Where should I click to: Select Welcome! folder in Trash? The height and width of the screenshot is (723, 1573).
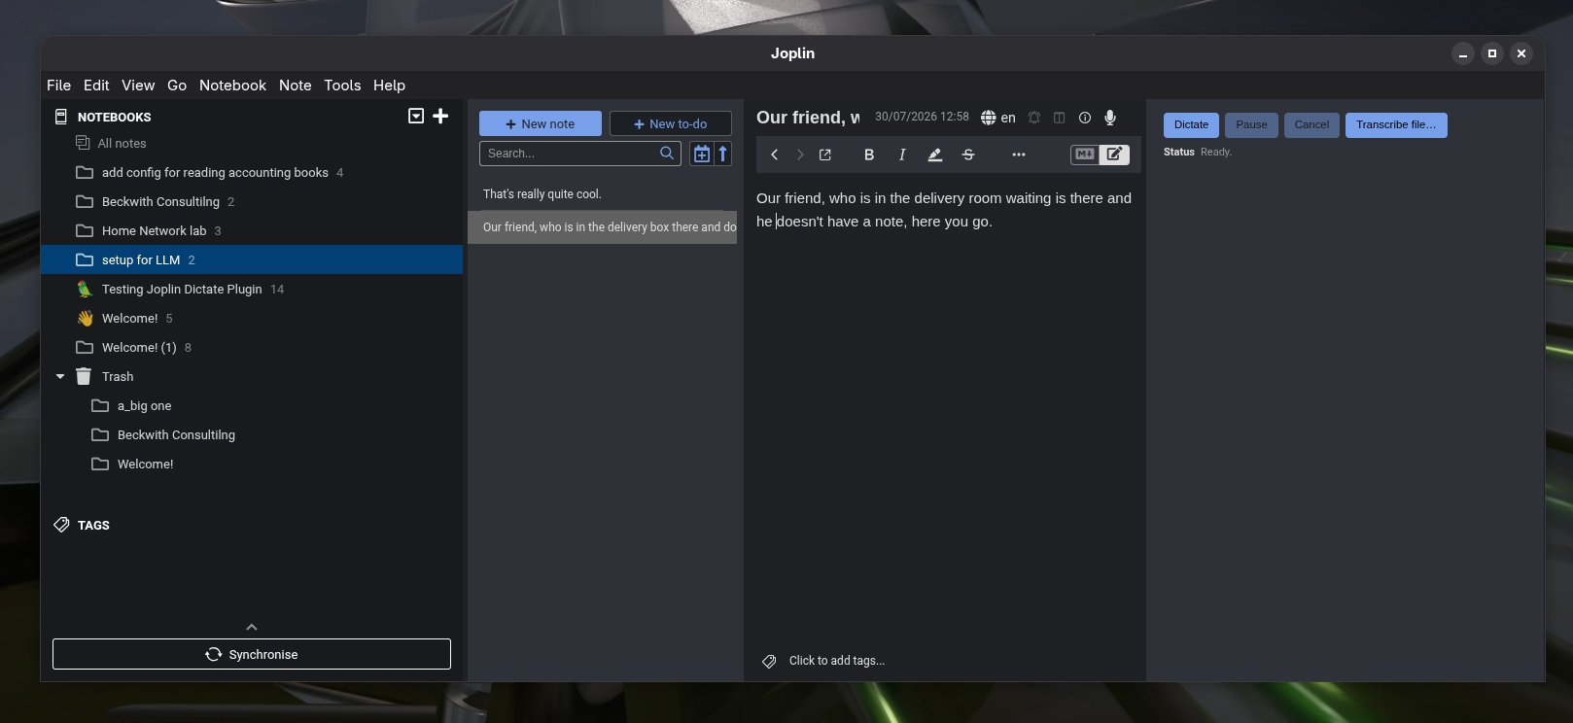pyautogui.click(x=252, y=464)
